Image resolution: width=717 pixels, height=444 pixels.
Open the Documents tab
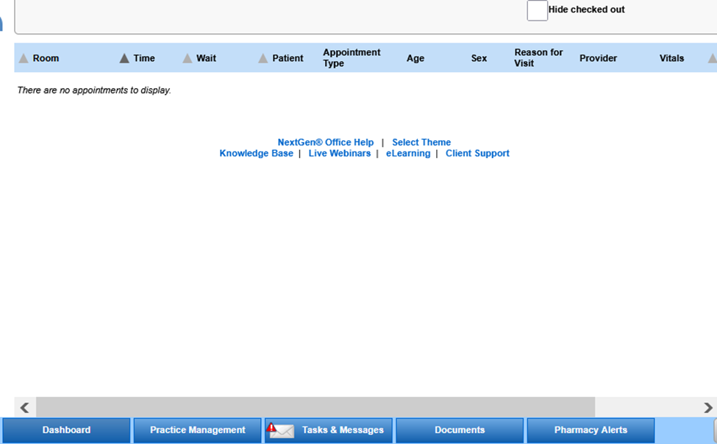coord(460,430)
